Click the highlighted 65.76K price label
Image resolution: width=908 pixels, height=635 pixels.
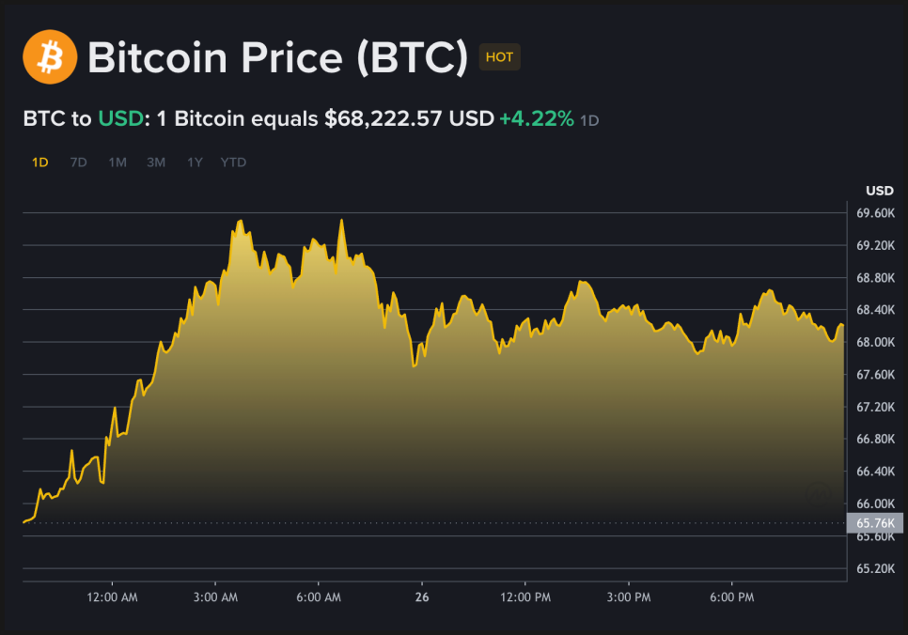874,522
